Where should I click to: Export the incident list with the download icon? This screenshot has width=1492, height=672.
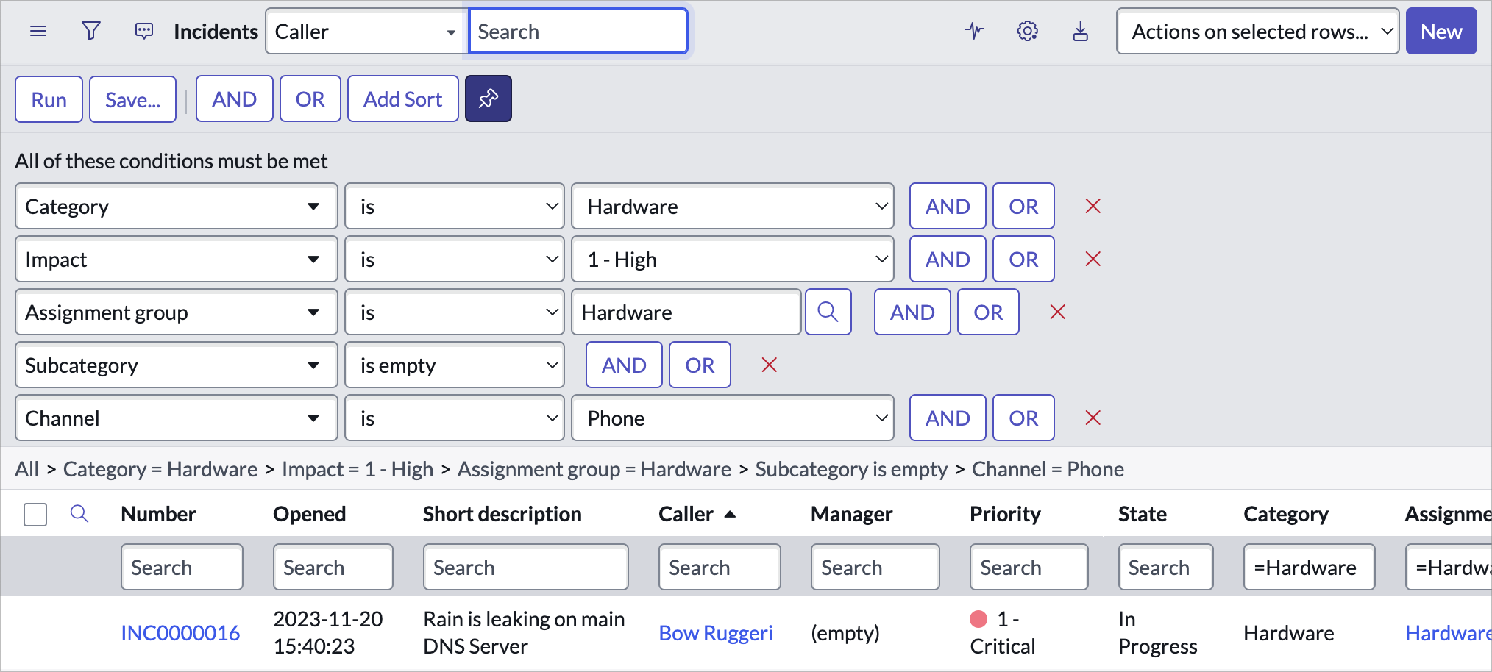pos(1080,31)
